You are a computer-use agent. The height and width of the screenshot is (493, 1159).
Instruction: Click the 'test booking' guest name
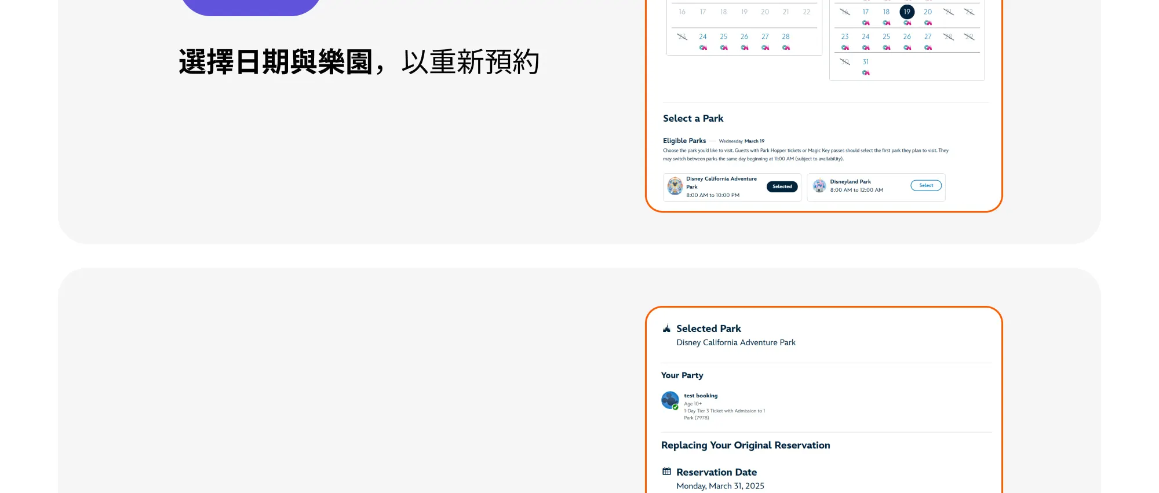[701, 396]
